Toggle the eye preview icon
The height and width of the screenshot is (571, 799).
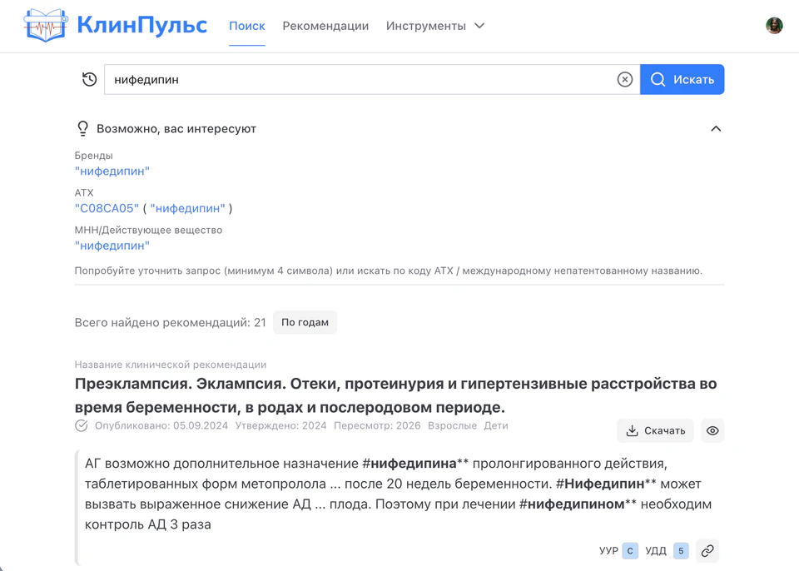[x=712, y=431]
